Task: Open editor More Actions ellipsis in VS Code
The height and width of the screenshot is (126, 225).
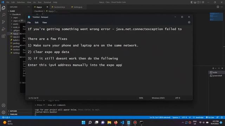Action: pyautogui.click(x=221, y=7)
